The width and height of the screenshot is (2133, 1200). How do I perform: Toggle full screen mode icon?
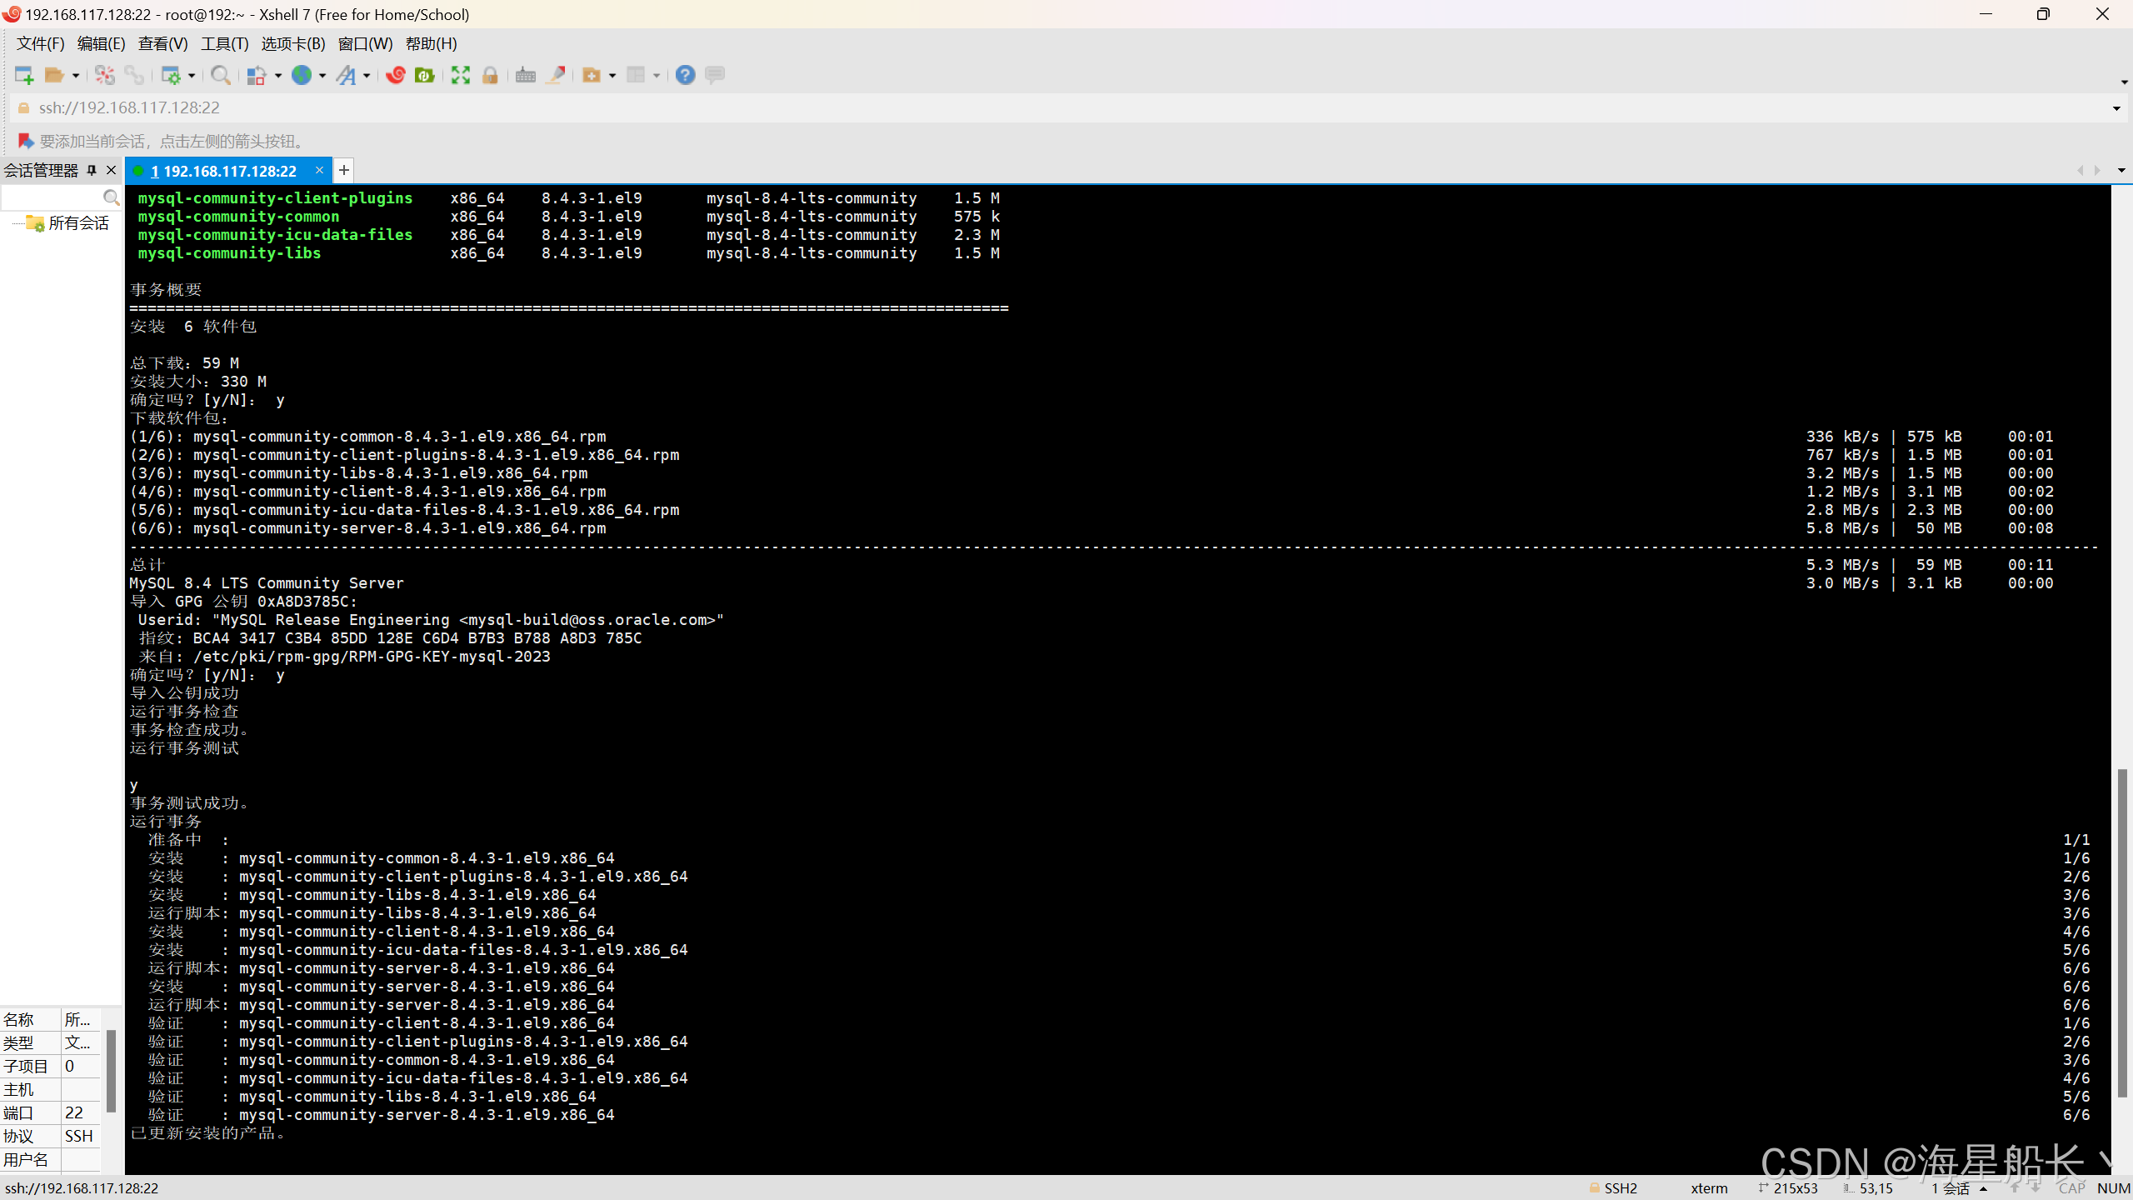[x=461, y=75]
